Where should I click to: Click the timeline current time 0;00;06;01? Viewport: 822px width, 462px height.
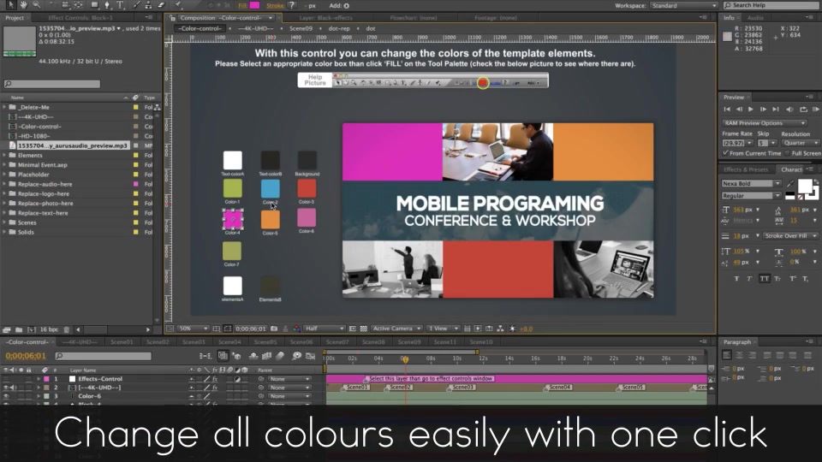coord(26,356)
